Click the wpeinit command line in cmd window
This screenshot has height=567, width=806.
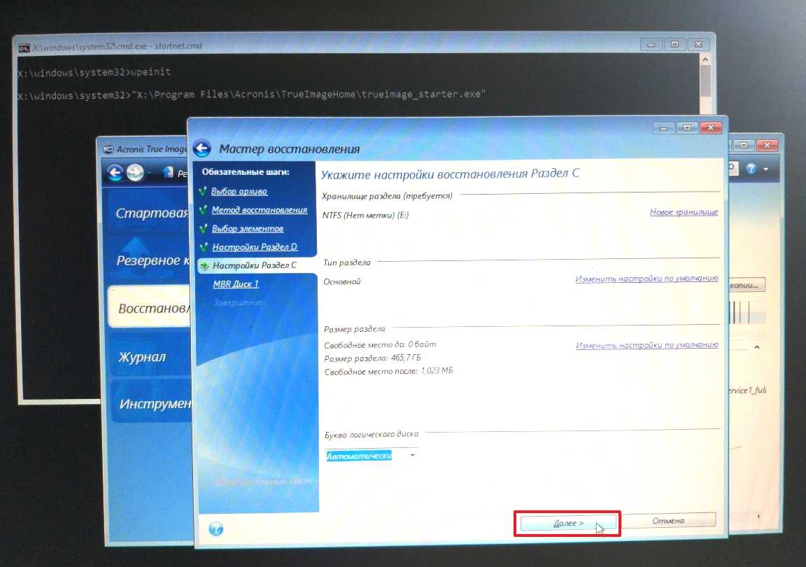tap(94, 72)
